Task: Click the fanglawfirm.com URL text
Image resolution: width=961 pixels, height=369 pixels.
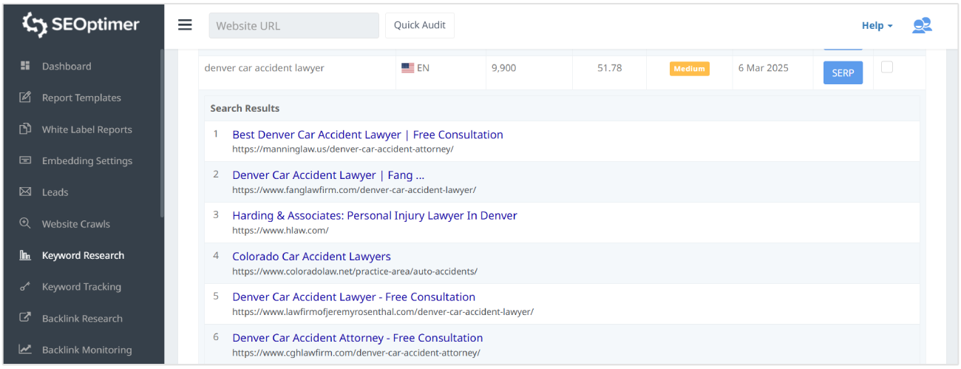Action: coord(353,190)
